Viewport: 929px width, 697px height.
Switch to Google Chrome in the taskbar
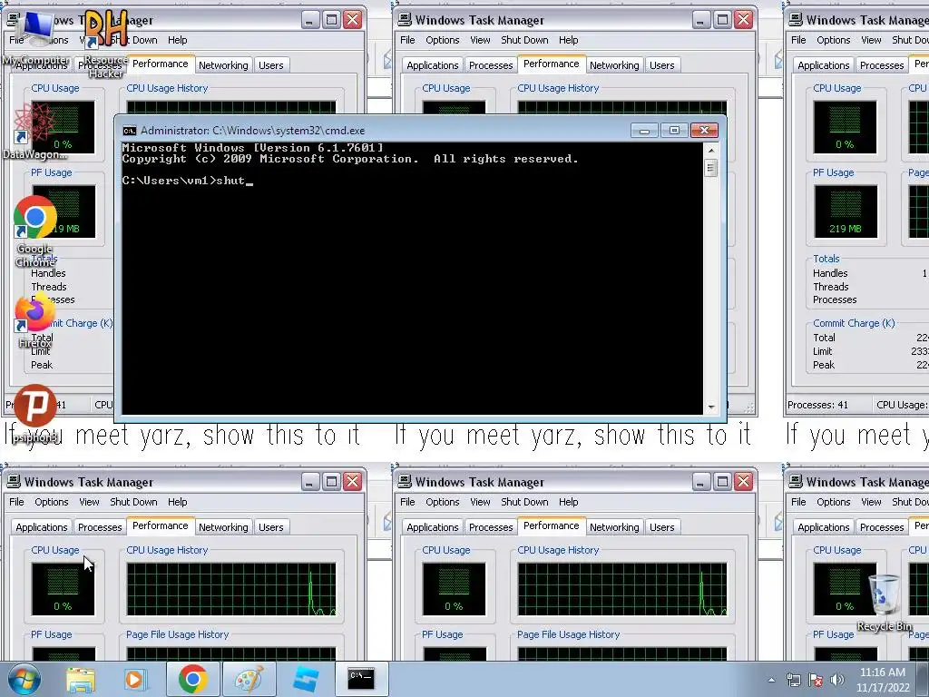[x=192, y=679]
